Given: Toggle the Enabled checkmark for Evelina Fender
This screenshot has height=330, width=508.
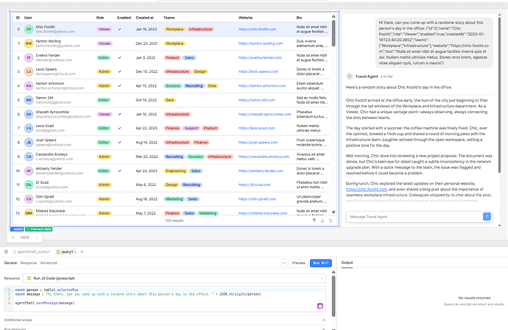Looking at the screenshot, I should [119, 57].
